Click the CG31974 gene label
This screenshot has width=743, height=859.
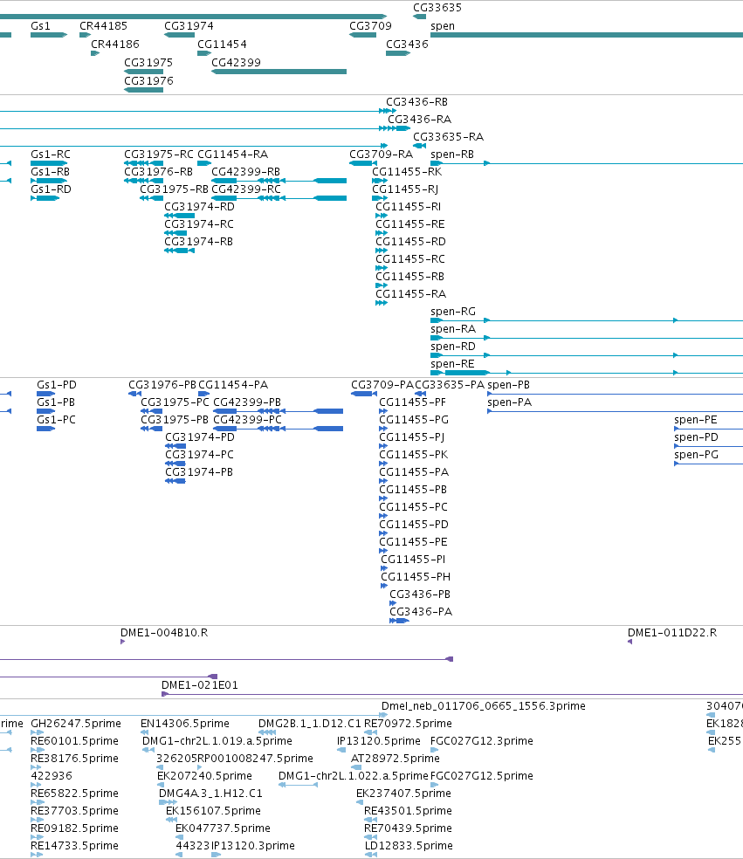189,25
